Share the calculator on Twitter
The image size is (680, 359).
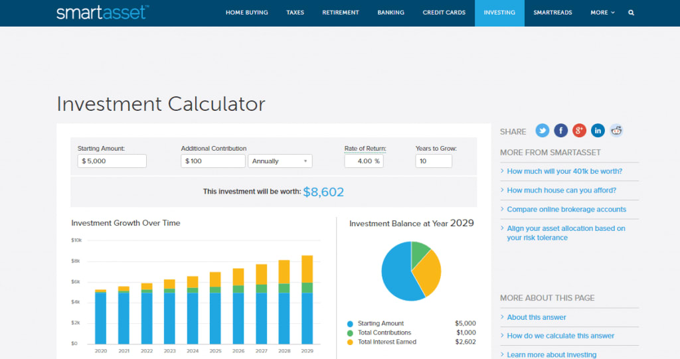coord(542,131)
